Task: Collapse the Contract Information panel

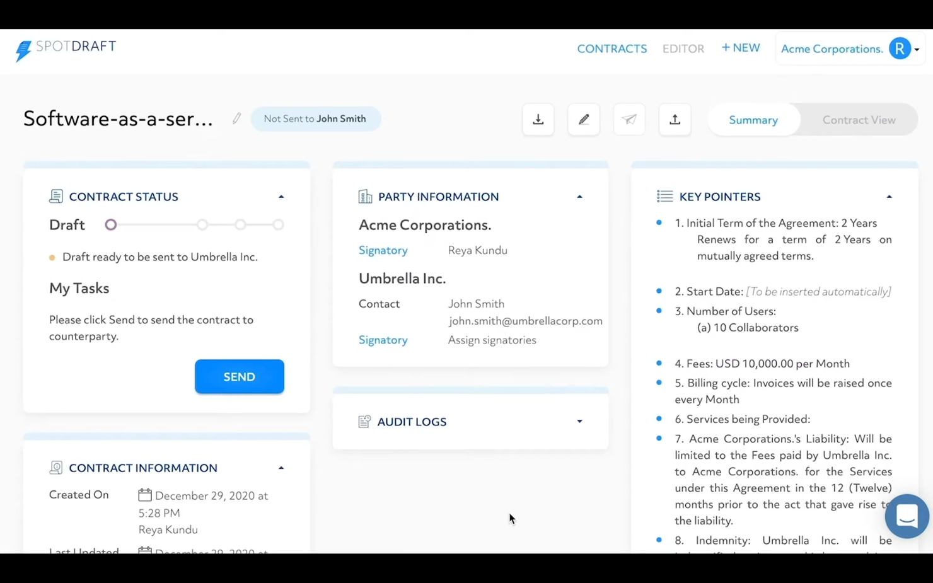Action: point(281,468)
